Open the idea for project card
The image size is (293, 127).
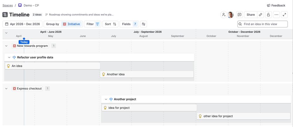149,108
